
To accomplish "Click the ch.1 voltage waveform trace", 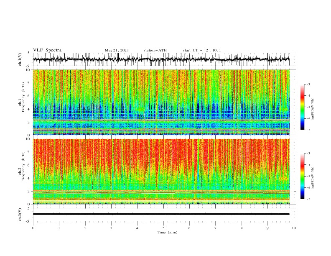I will click(161, 59).
